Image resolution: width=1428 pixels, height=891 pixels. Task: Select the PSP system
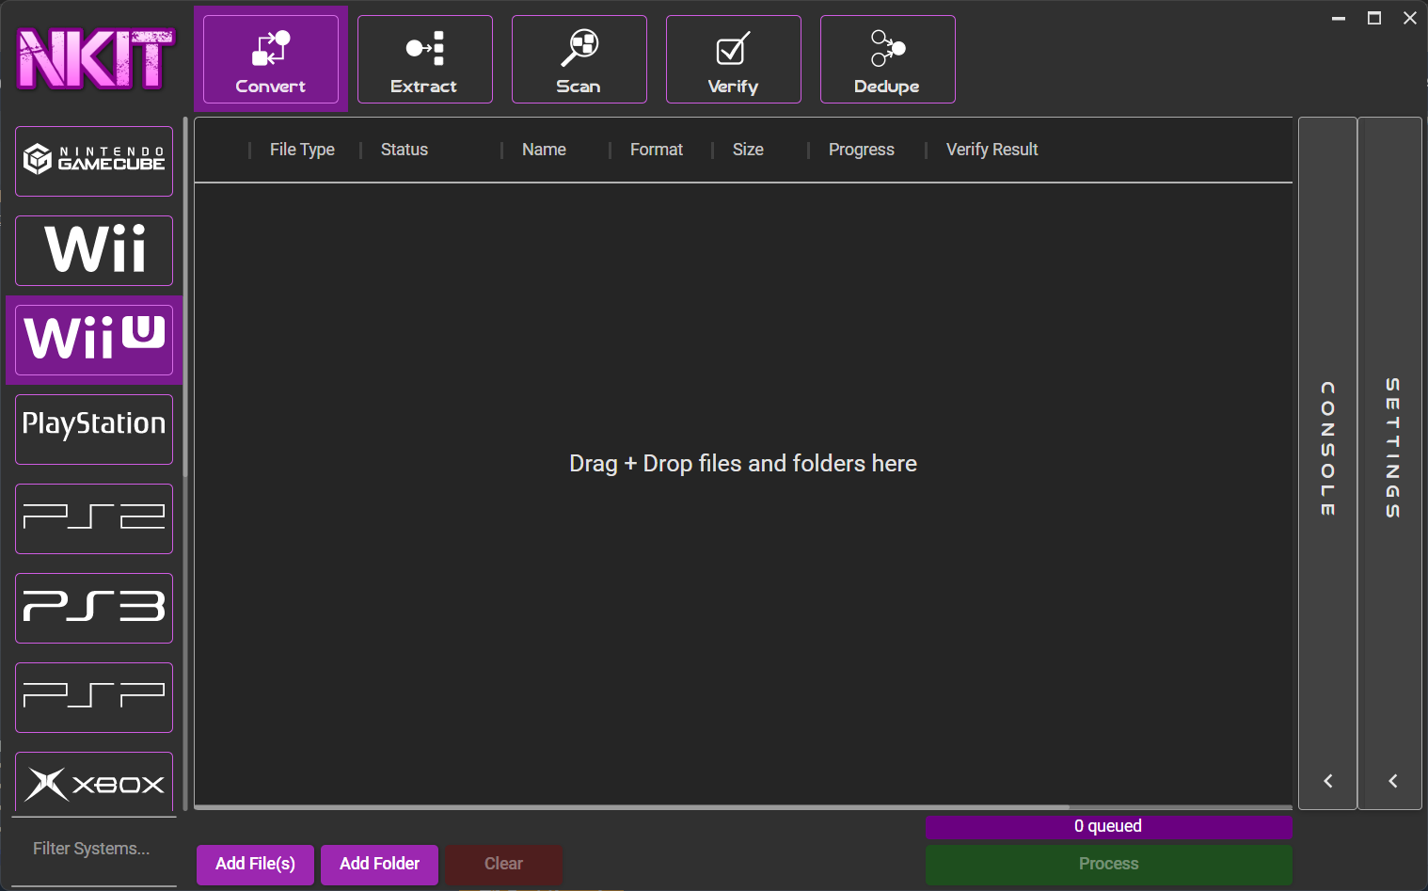pos(94,697)
